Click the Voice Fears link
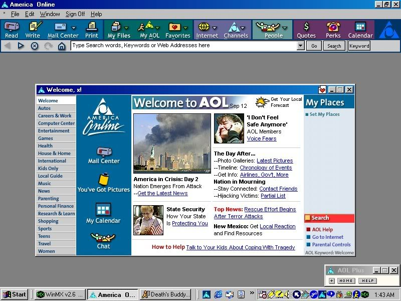The width and height of the screenshot is (401, 301). coord(262,138)
